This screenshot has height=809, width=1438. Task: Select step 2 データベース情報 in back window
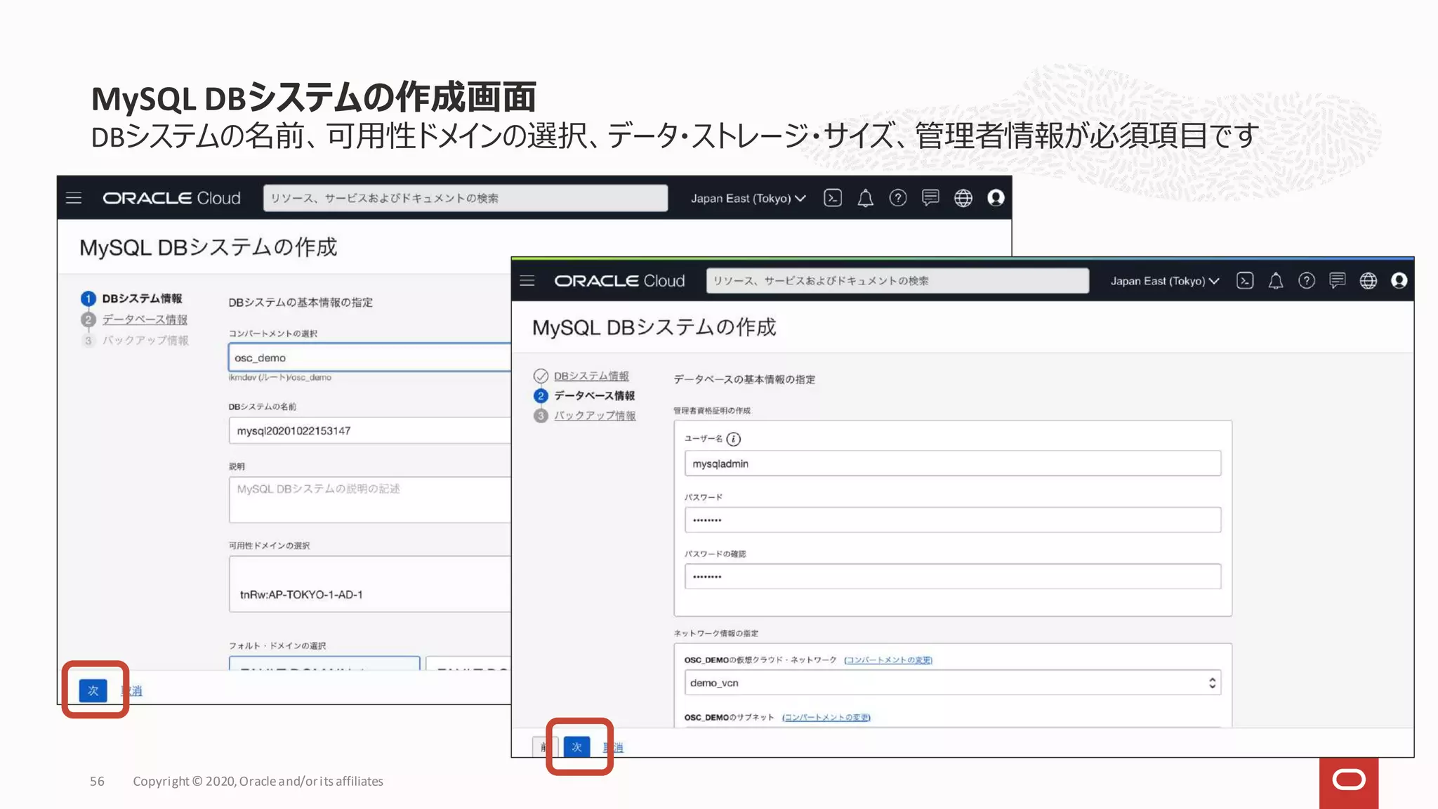135,320
